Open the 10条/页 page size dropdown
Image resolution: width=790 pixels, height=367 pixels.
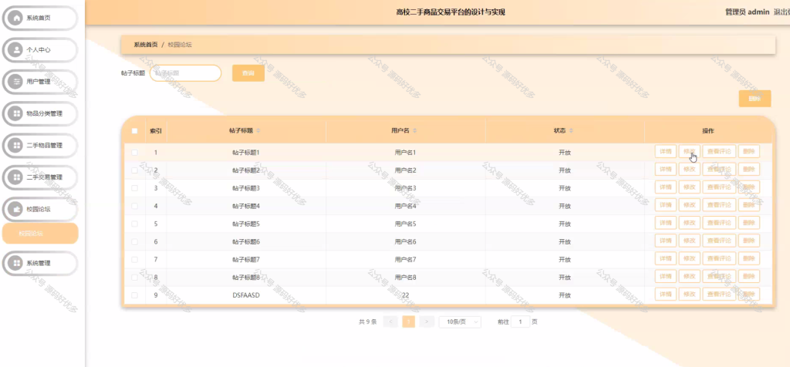(x=460, y=322)
